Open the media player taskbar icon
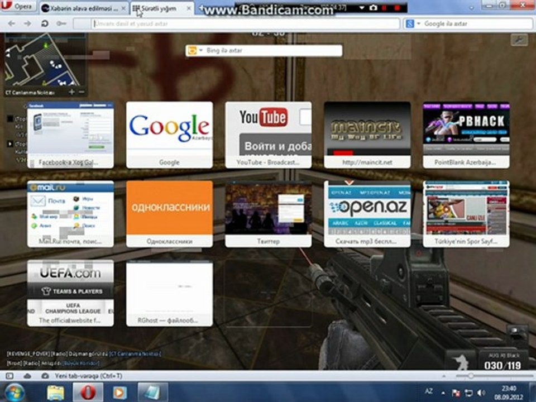Screen dimensions: 536x402 click(119, 393)
